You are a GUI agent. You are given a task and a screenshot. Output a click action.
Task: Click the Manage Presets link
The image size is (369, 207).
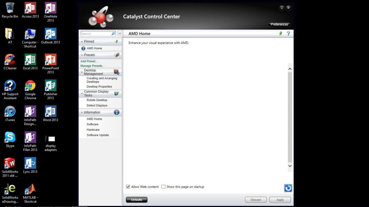click(92, 66)
